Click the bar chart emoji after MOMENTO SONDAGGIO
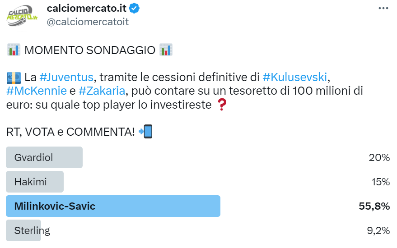 click(166, 50)
